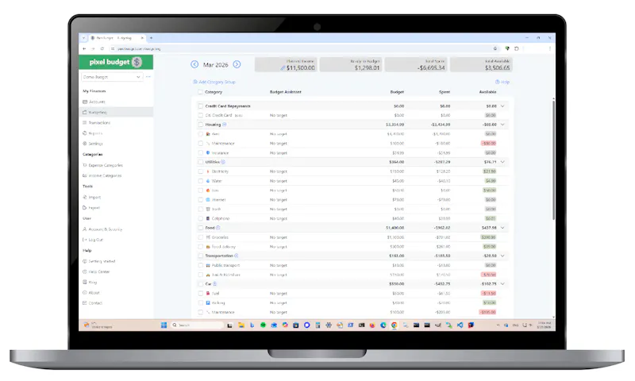Open File Explorer from the taskbar

(x=241, y=325)
